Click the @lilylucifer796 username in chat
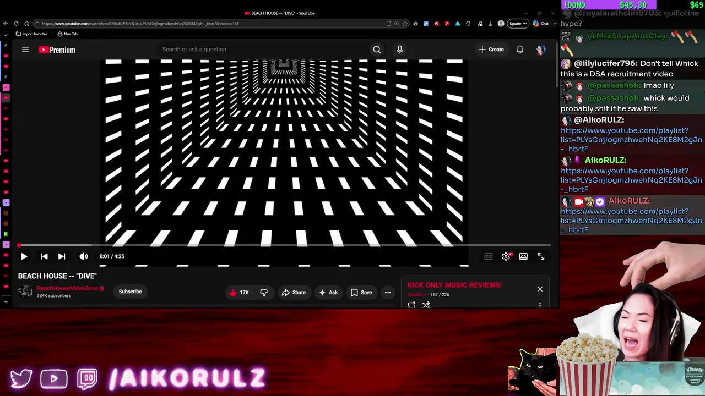705x396 pixels. (x=606, y=64)
